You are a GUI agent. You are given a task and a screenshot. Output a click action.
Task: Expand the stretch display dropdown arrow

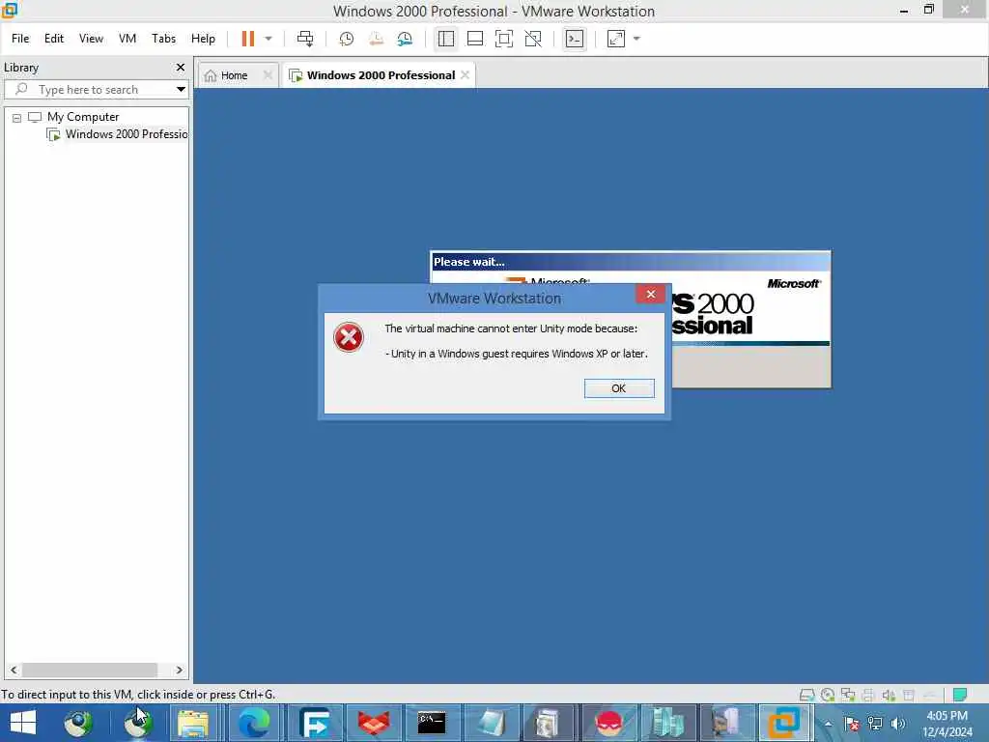click(636, 39)
